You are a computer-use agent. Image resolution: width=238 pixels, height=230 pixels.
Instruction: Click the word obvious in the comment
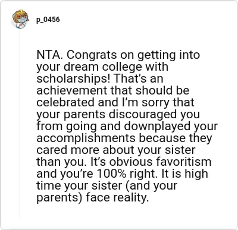click(x=131, y=162)
